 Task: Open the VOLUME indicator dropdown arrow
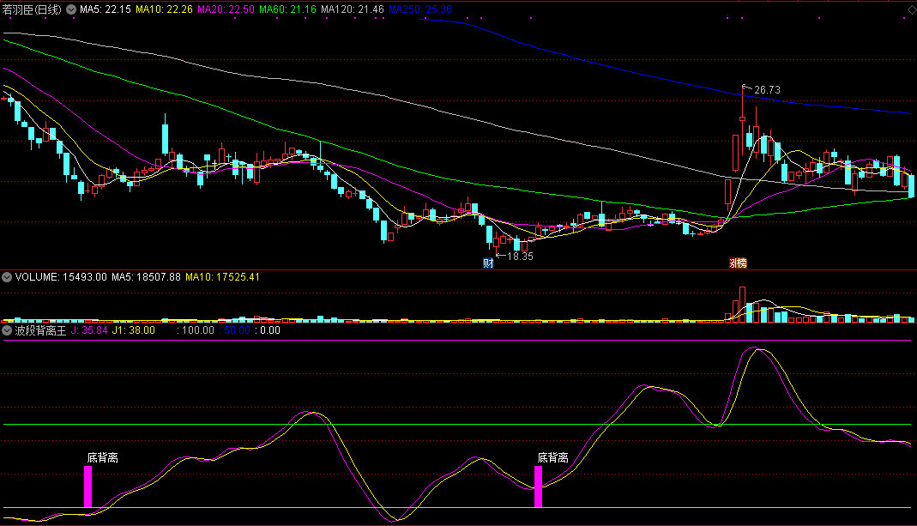pos(6,277)
